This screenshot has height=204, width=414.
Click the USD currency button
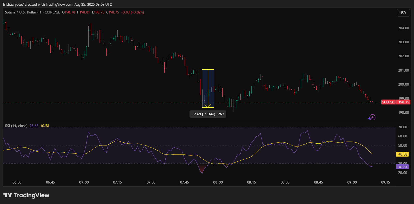point(403,13)
